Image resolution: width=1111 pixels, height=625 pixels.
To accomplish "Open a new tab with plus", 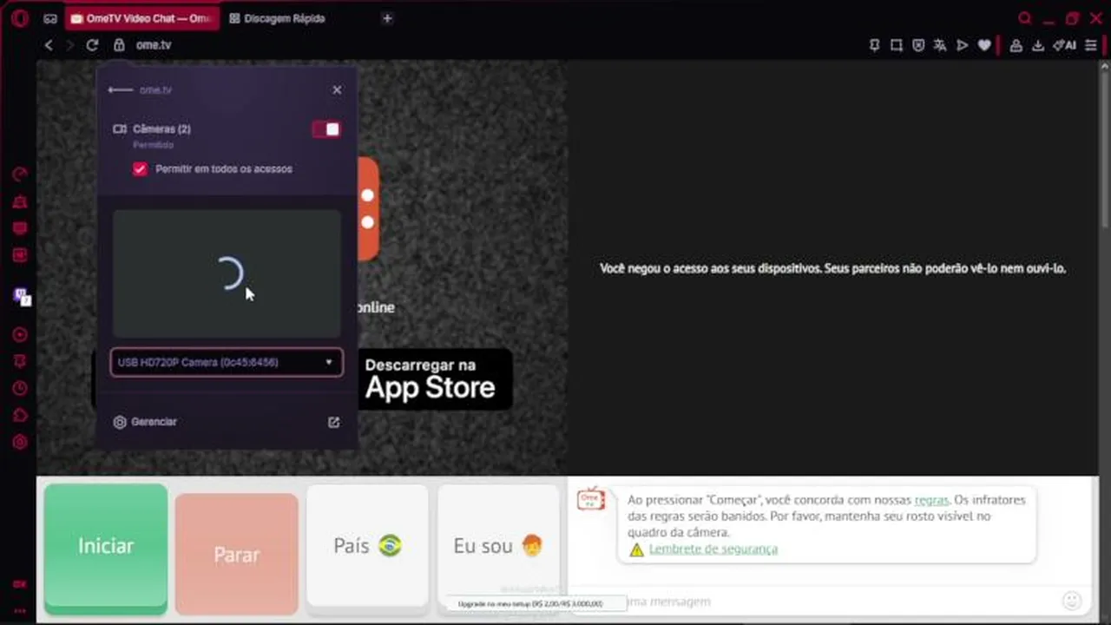I will point(387,18).
